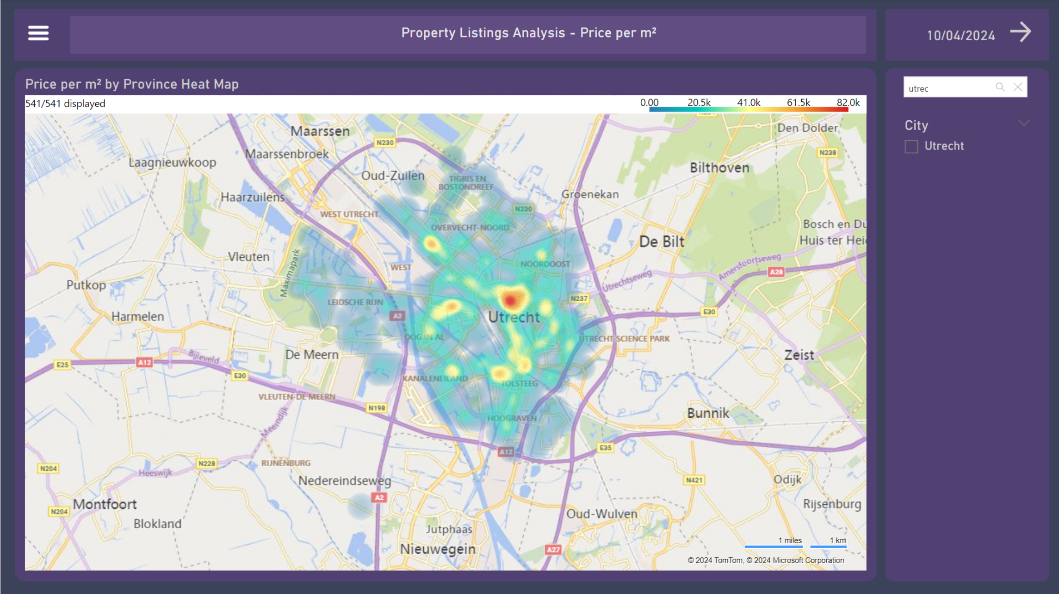
Task: Click the Leidsche Rijn district label
Action: click(355, 302)
